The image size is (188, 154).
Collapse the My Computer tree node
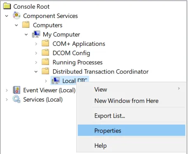click(x=26, y=35)
